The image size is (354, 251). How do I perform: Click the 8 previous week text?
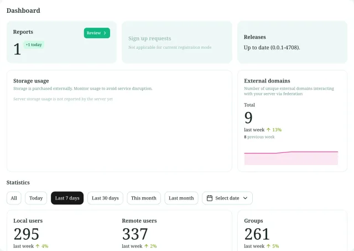259,137
